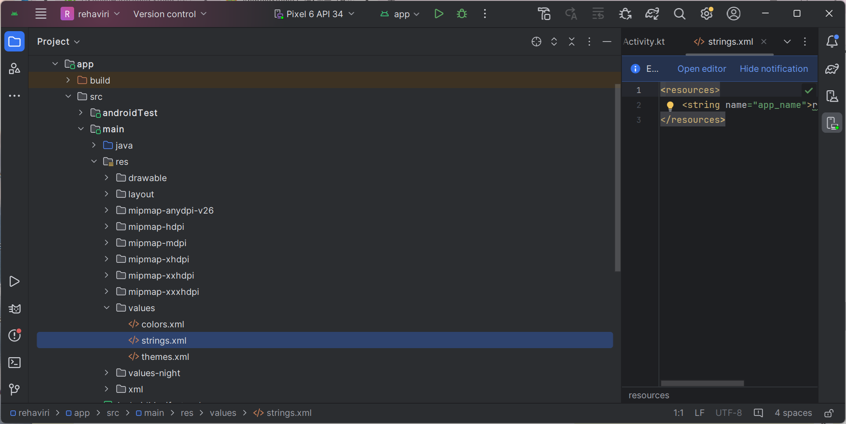Screen dimensions: 846x424
Task: Toggle the Running Devices panel
Action: (x=832, y=123)
